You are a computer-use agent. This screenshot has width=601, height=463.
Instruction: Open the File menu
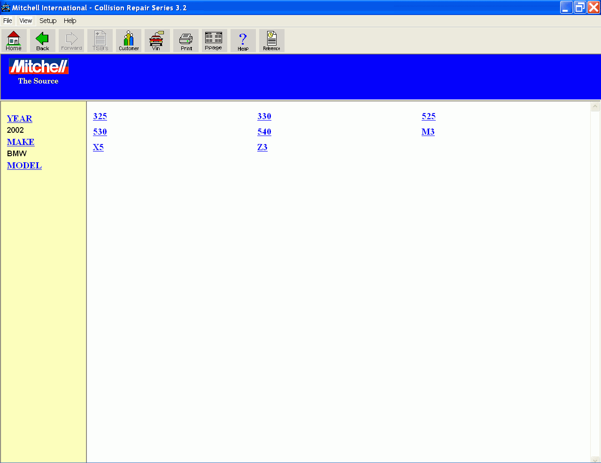click(8, 21)
